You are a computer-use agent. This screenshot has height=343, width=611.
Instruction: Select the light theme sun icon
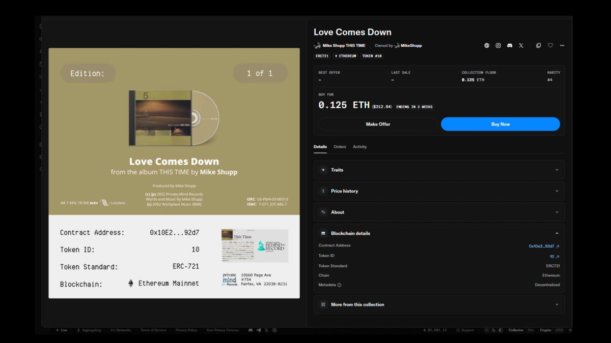(487, 330)
